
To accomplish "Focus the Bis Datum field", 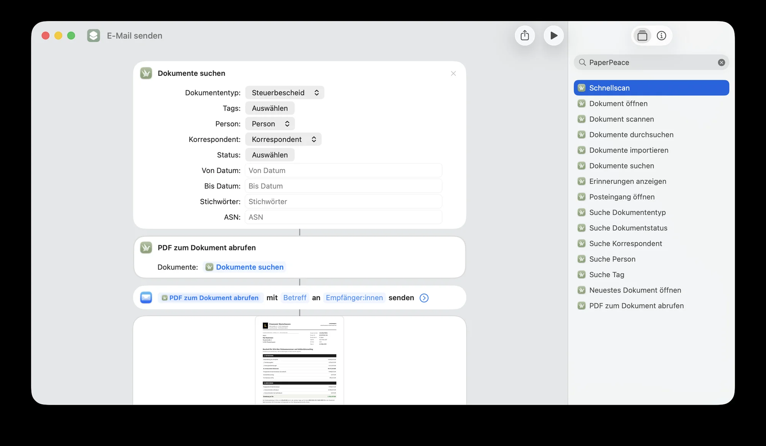I will coord(344,186).
